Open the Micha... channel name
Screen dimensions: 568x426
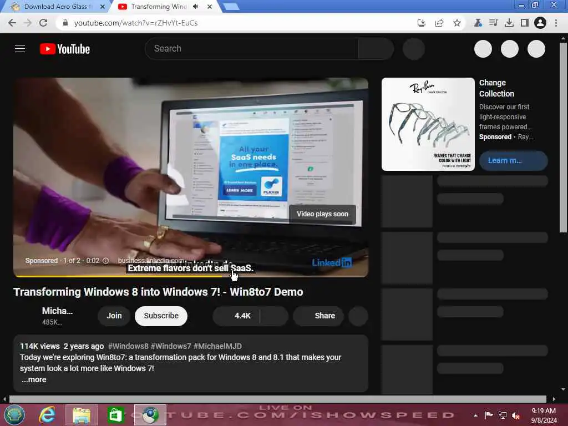[57, 311]
